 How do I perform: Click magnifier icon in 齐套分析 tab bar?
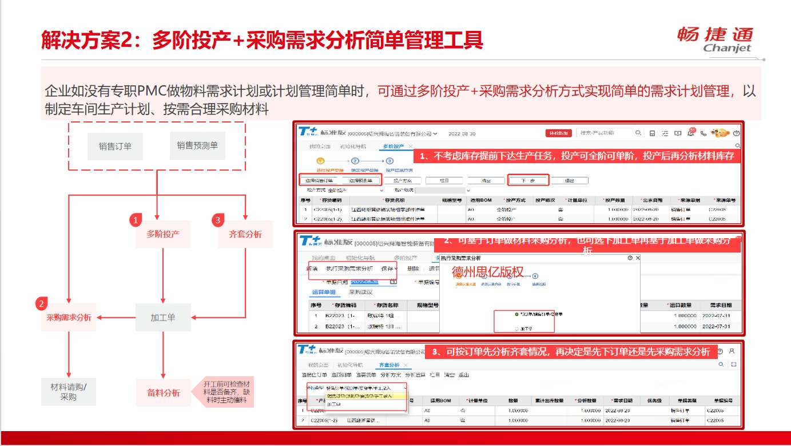tap(721, 364)
